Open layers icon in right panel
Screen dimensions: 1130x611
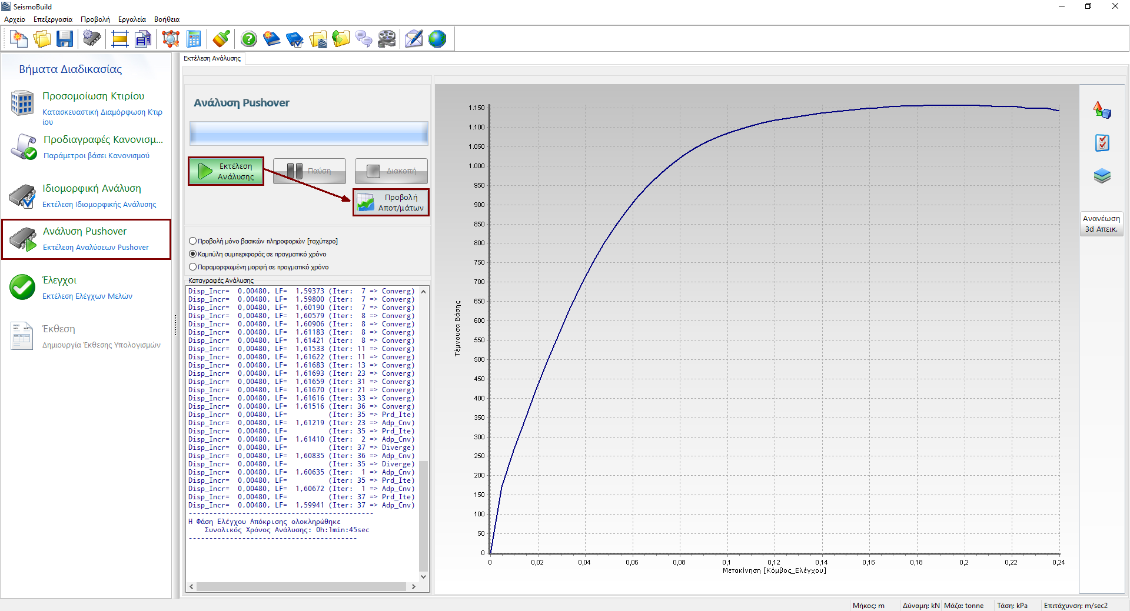[1102, 176]
